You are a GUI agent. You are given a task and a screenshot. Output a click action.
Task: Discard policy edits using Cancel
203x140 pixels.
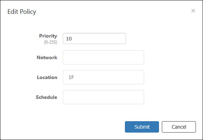179,127
